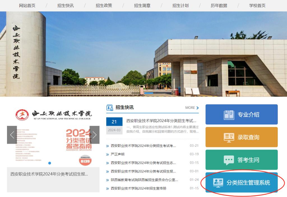Click the book icon beside 专业介绍

229,115
